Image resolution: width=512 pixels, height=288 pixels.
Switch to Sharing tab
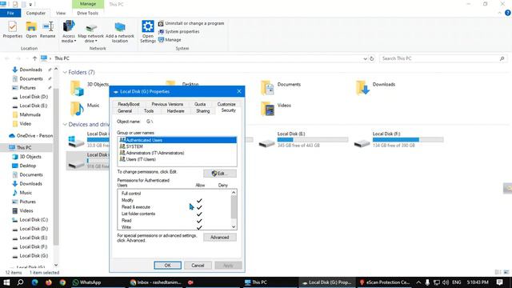point(202,111)
